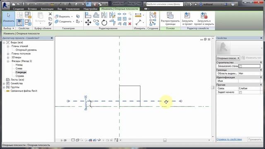
Task: Expand the Группы tree node
Action: pyautogui.click(x=4, y=87)
